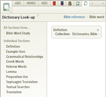Open Collection dropdown Dictionaries, Bible
The width and height of the screenshot is (106, 97).
tap(86, 34)
